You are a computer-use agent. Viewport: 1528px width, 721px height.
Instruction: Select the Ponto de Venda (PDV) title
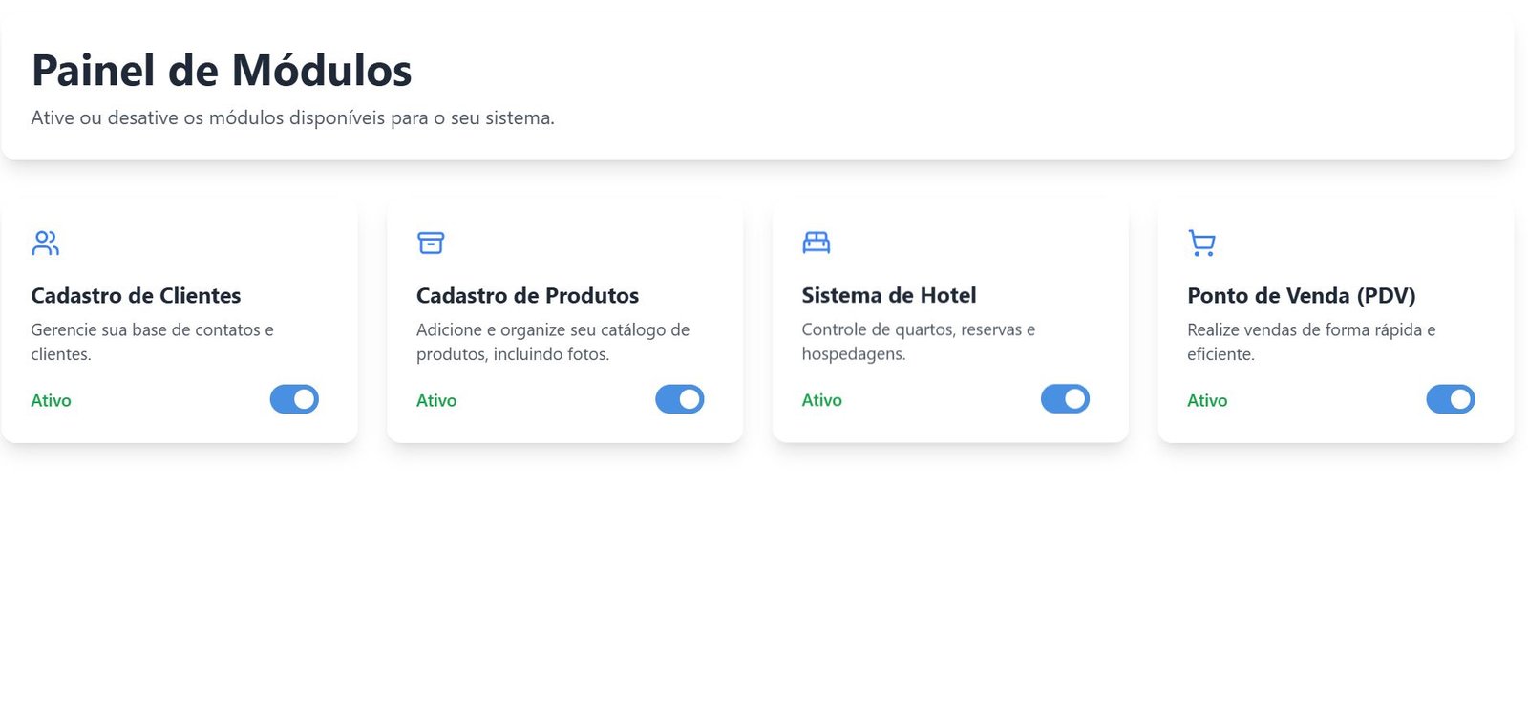click(x=1301, y=296)
